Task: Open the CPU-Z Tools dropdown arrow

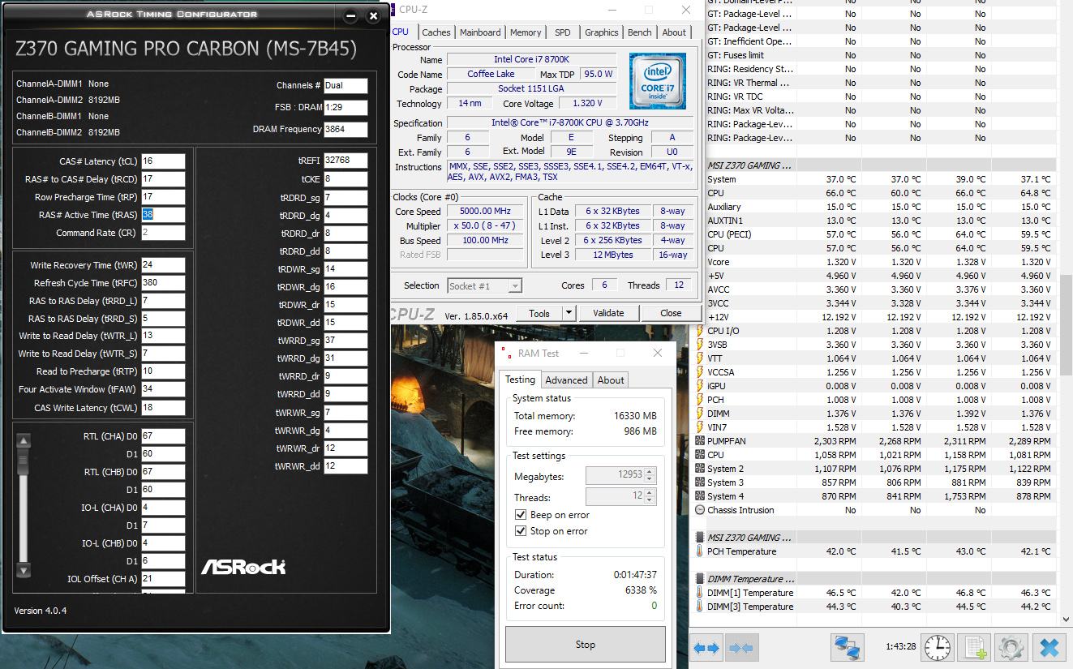Action: pos(569,313)
